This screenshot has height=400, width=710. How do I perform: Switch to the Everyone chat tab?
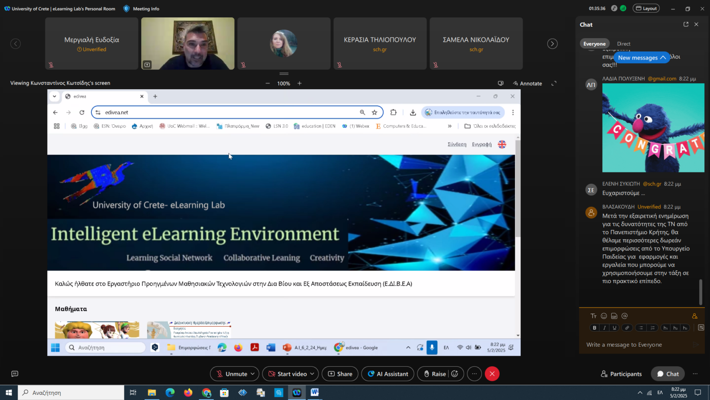(x=594, y=44)
